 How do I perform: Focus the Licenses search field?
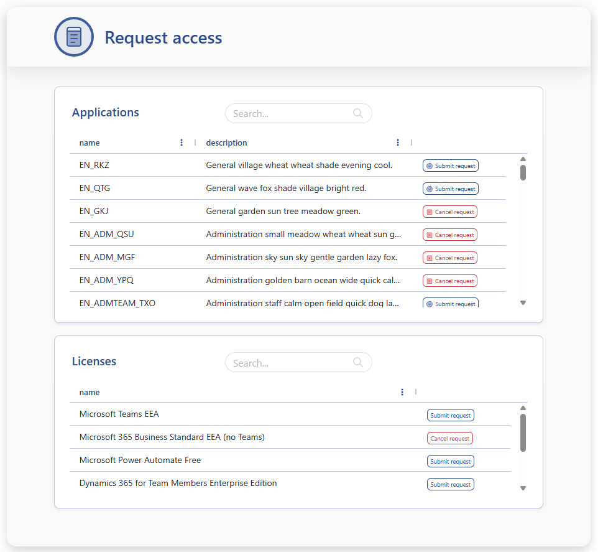[x=298, y=362]
